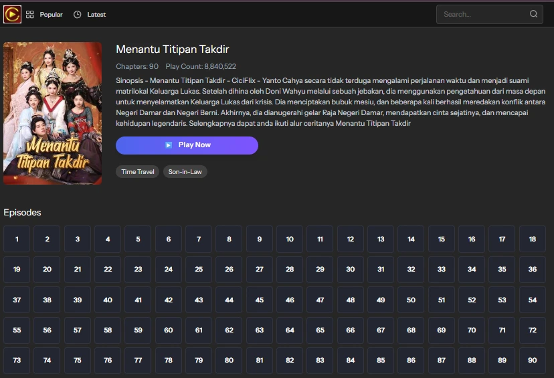Open the final episode 90
This screenshot has width=554, height=378.
pyautogui.click(x=533, y=361)
